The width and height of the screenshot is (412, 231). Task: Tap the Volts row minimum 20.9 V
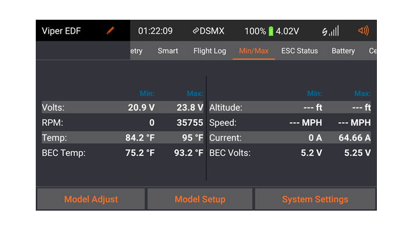(141, 108)
